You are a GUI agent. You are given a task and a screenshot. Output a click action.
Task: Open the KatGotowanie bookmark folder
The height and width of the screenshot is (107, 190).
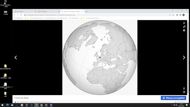point(36,18)
